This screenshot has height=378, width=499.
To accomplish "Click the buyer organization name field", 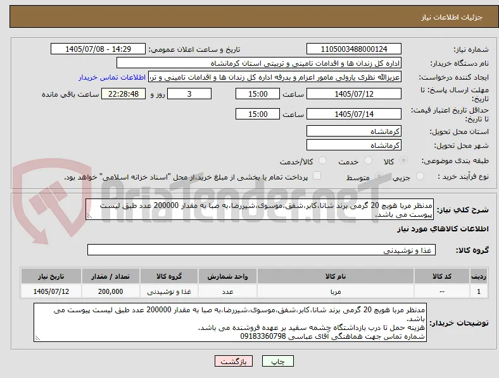I will point(259,63).
